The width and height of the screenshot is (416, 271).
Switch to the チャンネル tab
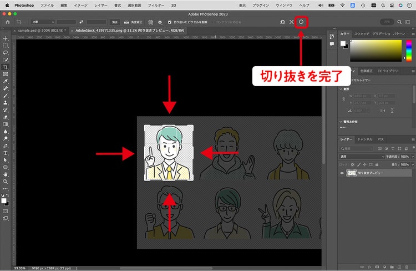pyautogui.click(x=365, y=139)
